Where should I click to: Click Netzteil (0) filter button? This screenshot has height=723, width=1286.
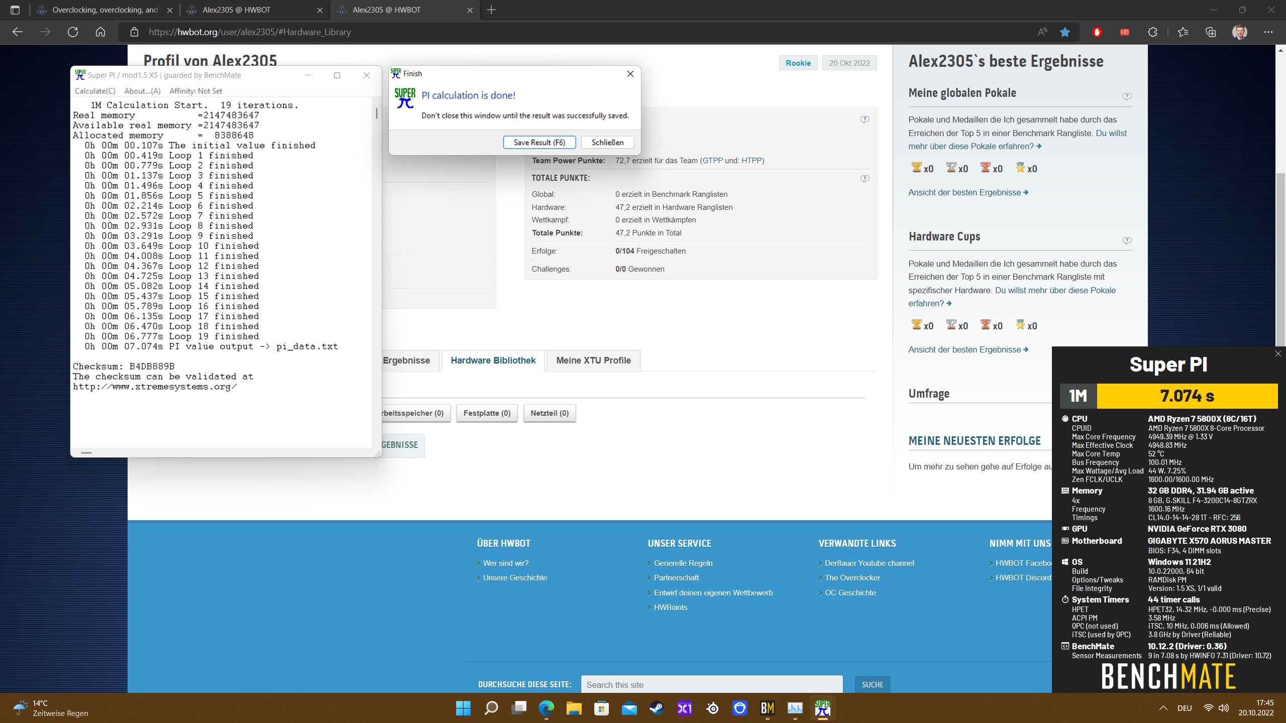click(x=550, y=413)
